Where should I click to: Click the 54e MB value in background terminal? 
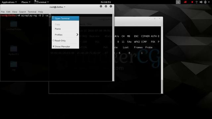(129, 42)
